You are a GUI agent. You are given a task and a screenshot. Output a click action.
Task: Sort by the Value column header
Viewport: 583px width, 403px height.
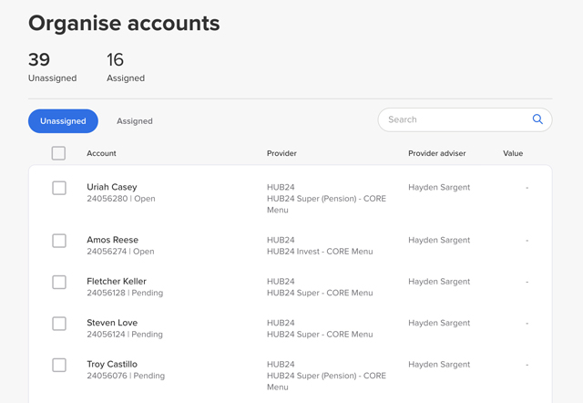click(513, 153)
